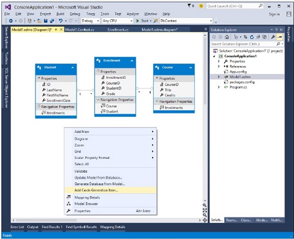The width and height of the screenshot is (294, 239).
Task: Click the Navigate Backward toolbar icon
Action: [x=11, y=21]
